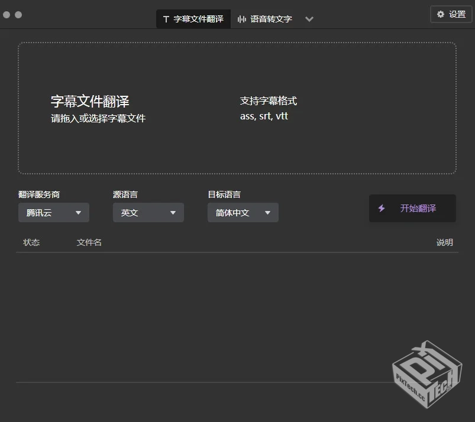This screenshot has height=422, width=475.
Task: Expand the tab overflow menu chevron
Action: [309, 18]
